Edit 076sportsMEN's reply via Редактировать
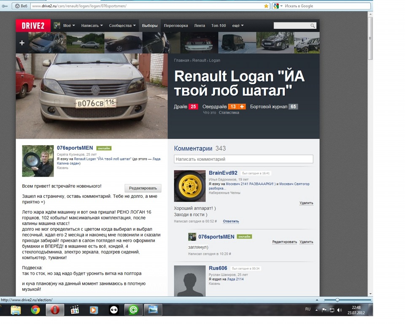The height and width of the screenshot is (324, 405). coord(284,242)
